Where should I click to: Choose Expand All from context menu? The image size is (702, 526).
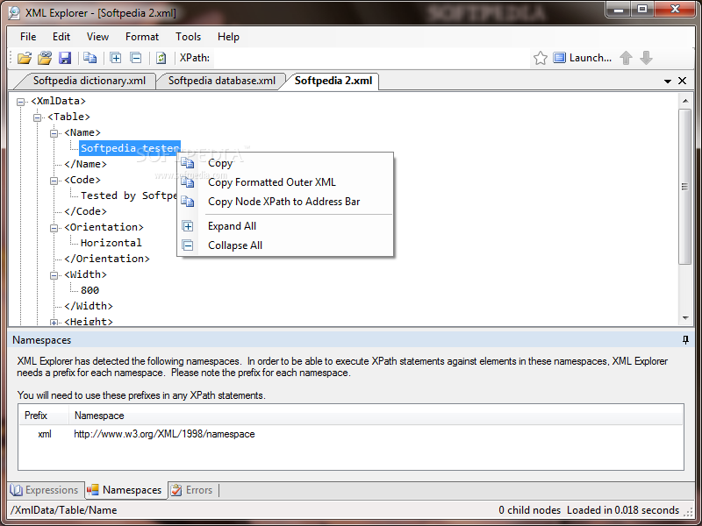(285, 226)
